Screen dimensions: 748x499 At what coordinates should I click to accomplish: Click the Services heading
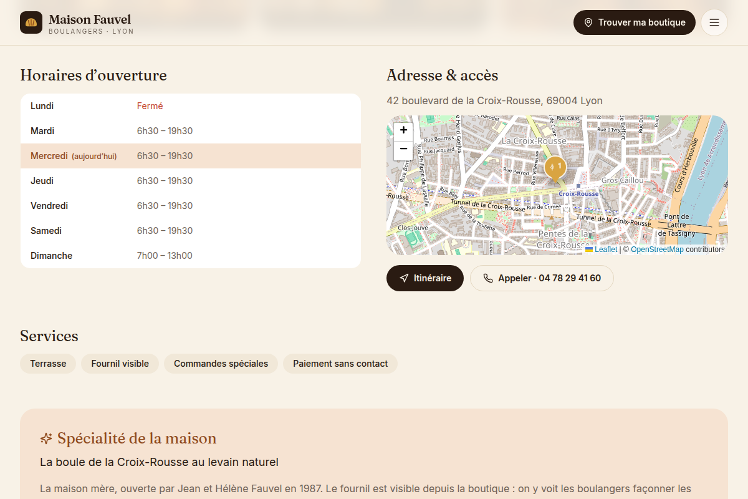49,336
